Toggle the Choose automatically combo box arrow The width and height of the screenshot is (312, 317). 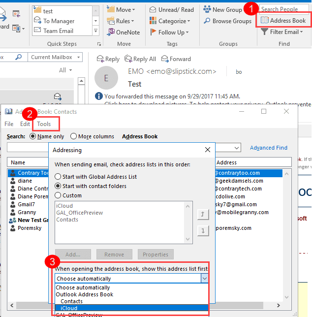point(205,279)
